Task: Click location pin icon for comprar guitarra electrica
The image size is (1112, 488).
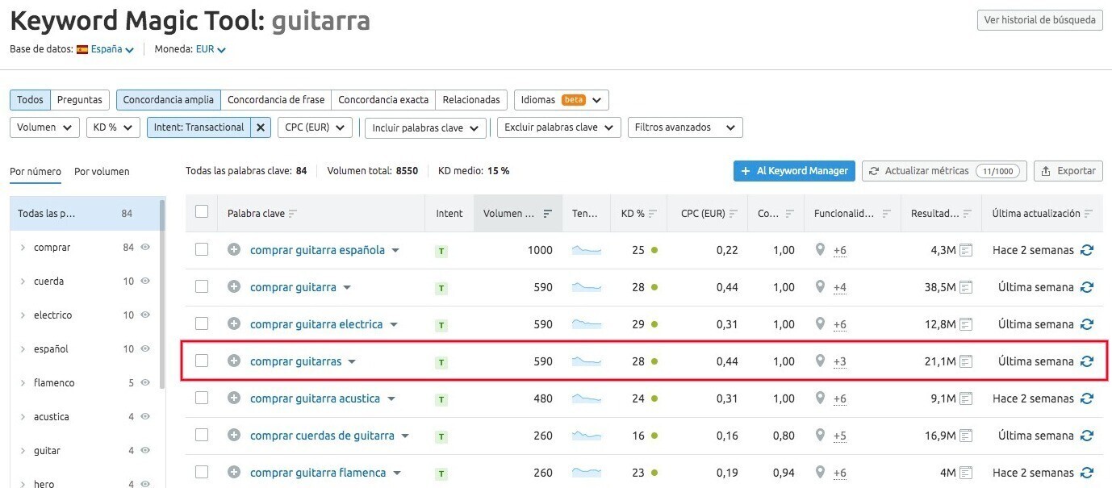Action: pos(820,324)
